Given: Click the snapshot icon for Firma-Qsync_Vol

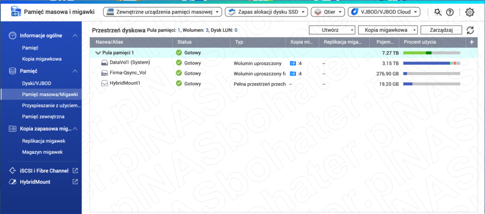Looking at the screenshot, I should tap(293, 73).
